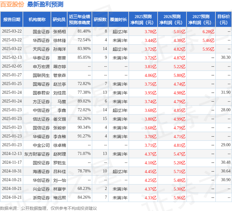Select the 2027预测净利润 column header

point(201,19)
